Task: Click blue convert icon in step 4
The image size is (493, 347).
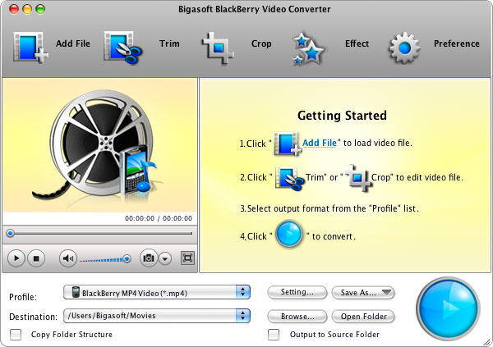Action: click(288, 234)
